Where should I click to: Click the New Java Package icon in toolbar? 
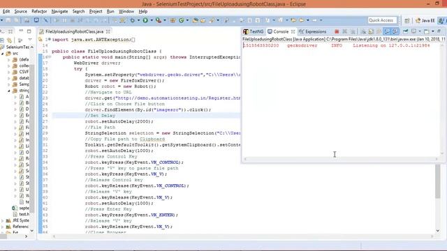pos(173,20)
